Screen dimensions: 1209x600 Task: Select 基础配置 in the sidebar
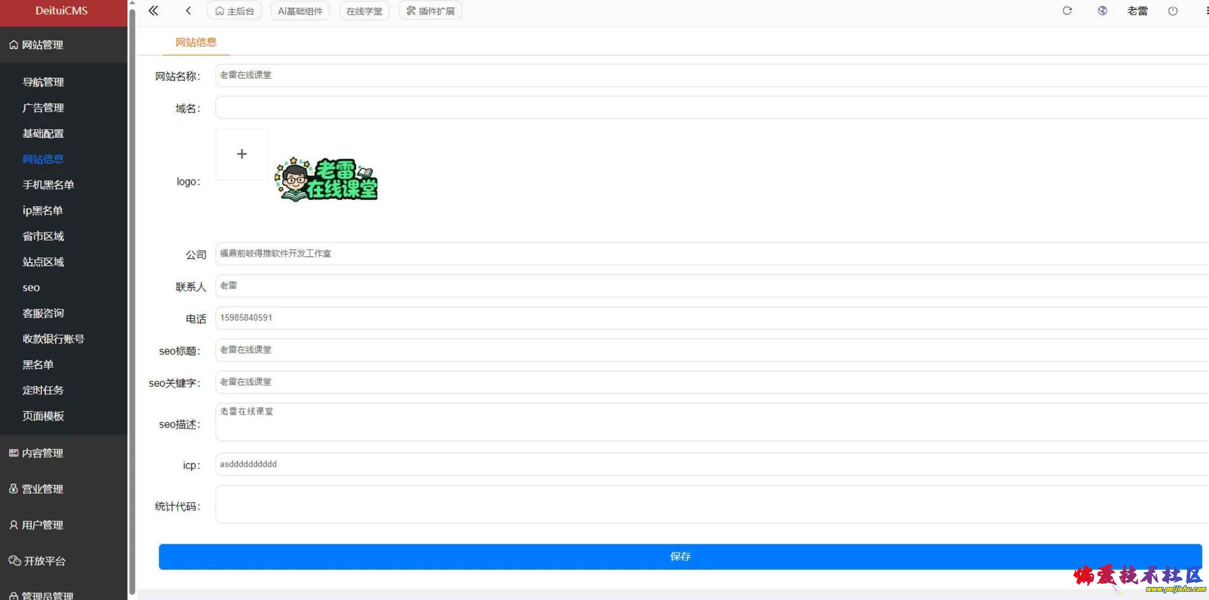(43, 133)
